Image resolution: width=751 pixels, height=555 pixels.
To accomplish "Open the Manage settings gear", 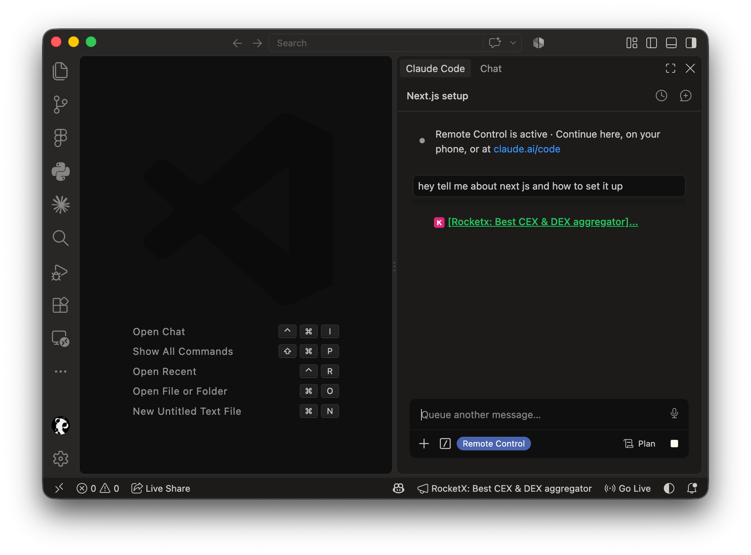I will pyautogui.click(x=60, y=459).
